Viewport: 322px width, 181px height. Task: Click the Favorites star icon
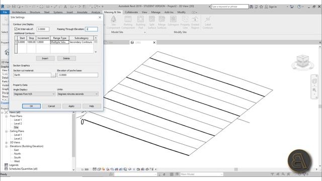261,7
